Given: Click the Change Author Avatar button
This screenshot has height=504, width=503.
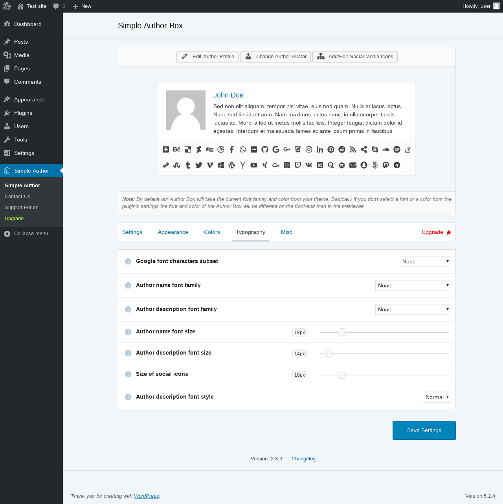Looking at the screenshot, I should click(275, 57).
